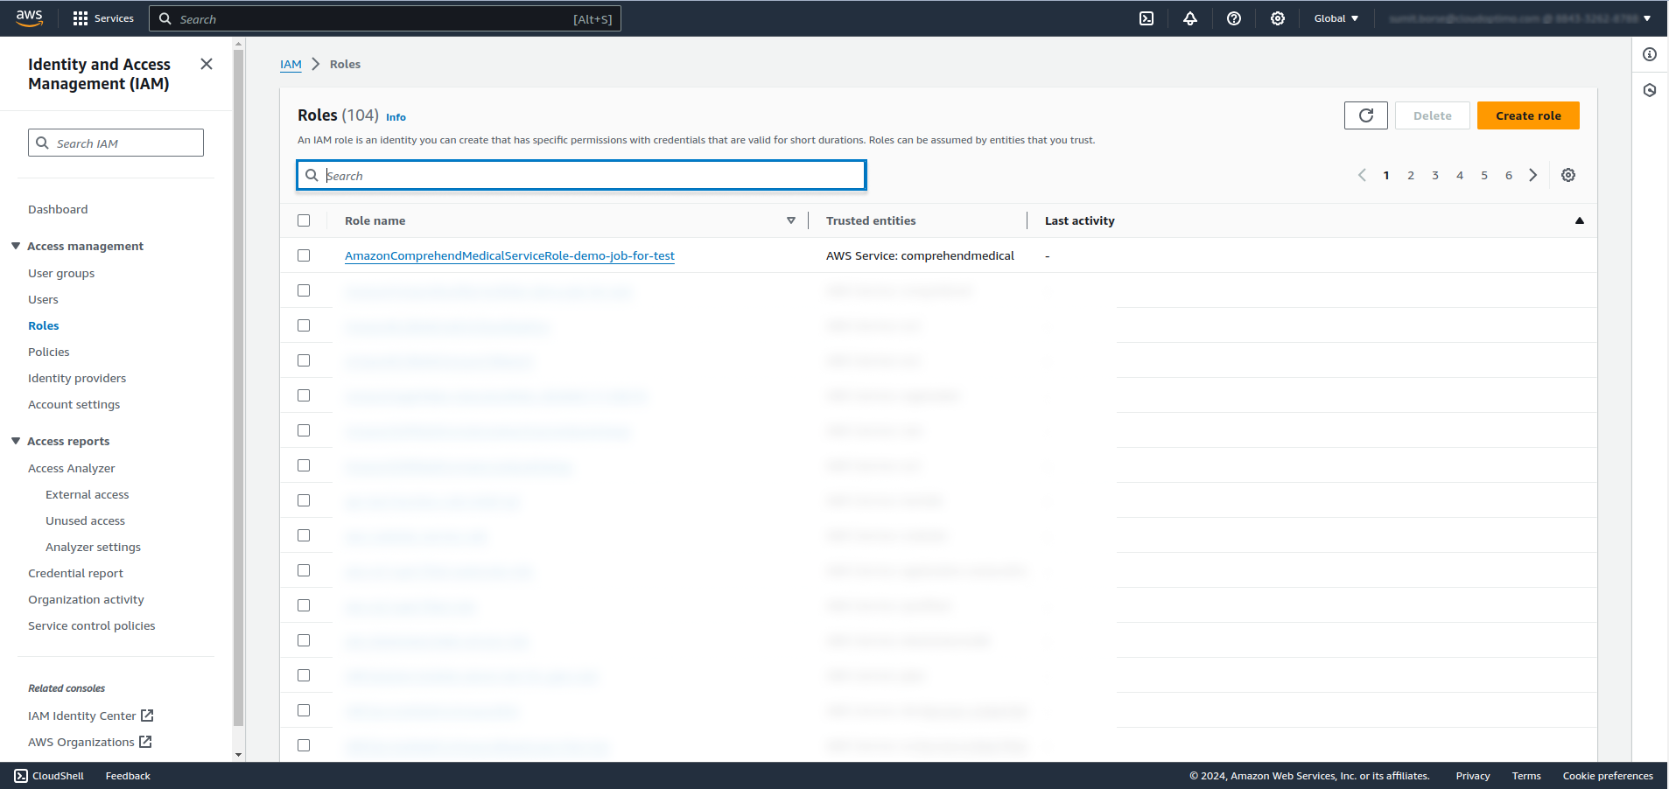1669x789 pixels.
Task: Click the magnifier icon in Search IAM box
Action: 42,143
